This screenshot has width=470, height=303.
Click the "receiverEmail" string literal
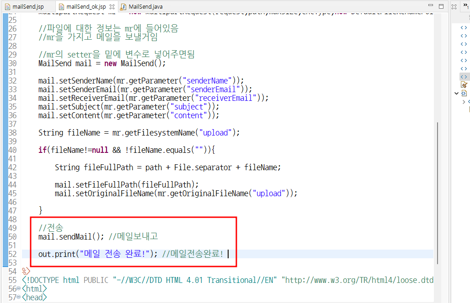point(226,98)
